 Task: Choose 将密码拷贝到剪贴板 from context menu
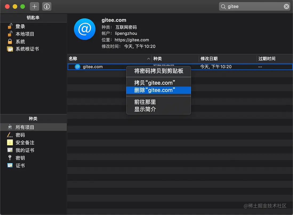(158, 71)
